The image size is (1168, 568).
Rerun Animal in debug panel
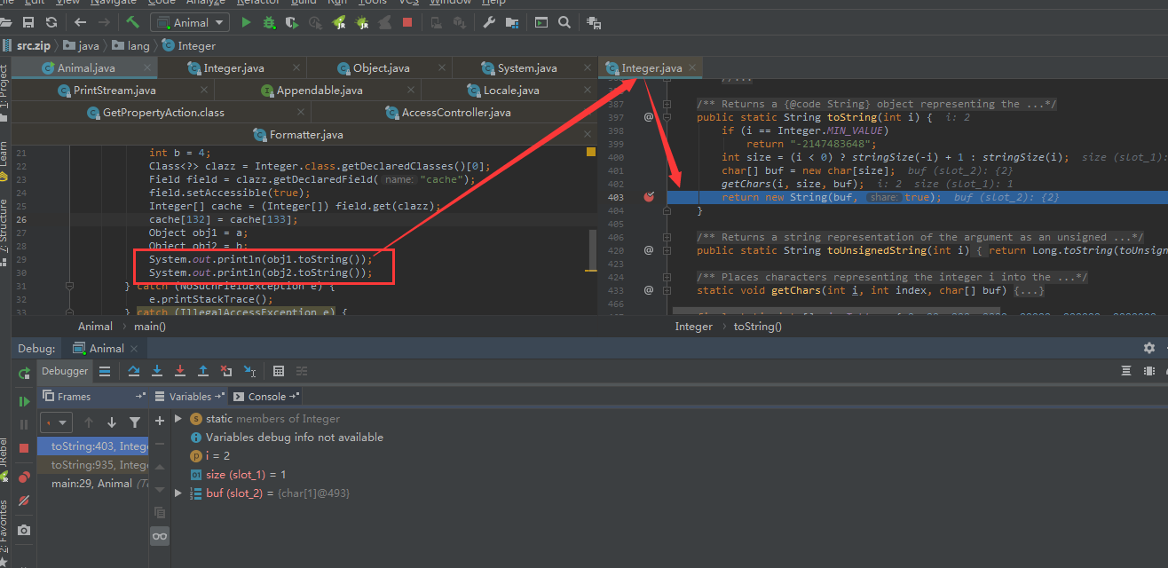pyautogui.click(x=24, y=374)
